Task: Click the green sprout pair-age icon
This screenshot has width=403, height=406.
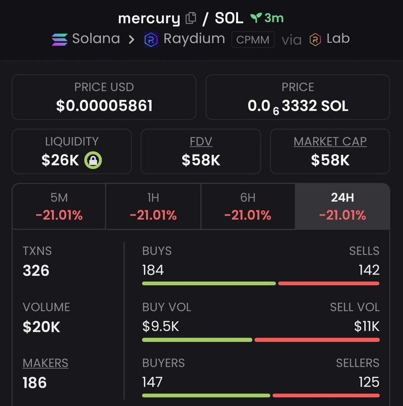Action: coord(255,18)
